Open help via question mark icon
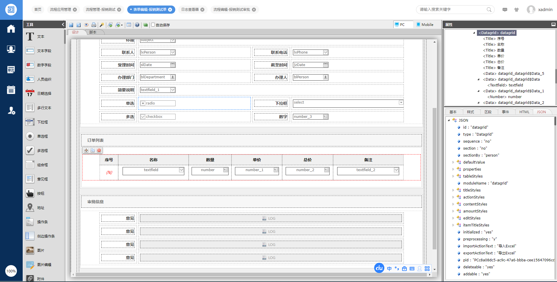557x282 pixels. click(x=137, y=25)
